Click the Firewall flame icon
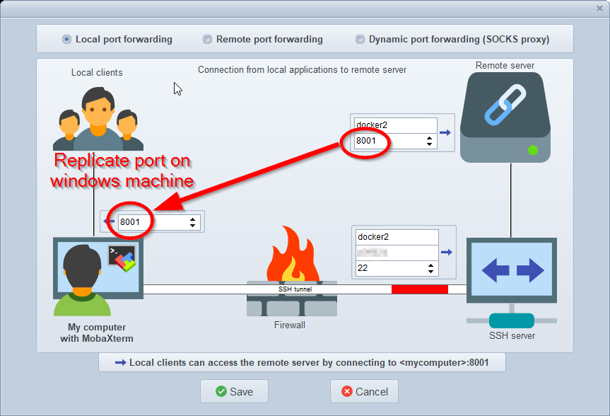Screen dimensions: 610x416 pos(291,255)
